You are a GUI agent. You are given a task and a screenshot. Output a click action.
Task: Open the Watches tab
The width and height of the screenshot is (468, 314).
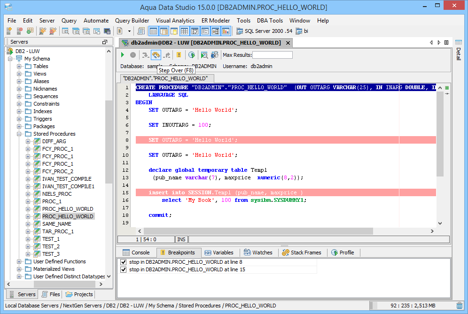coord(258,253)
